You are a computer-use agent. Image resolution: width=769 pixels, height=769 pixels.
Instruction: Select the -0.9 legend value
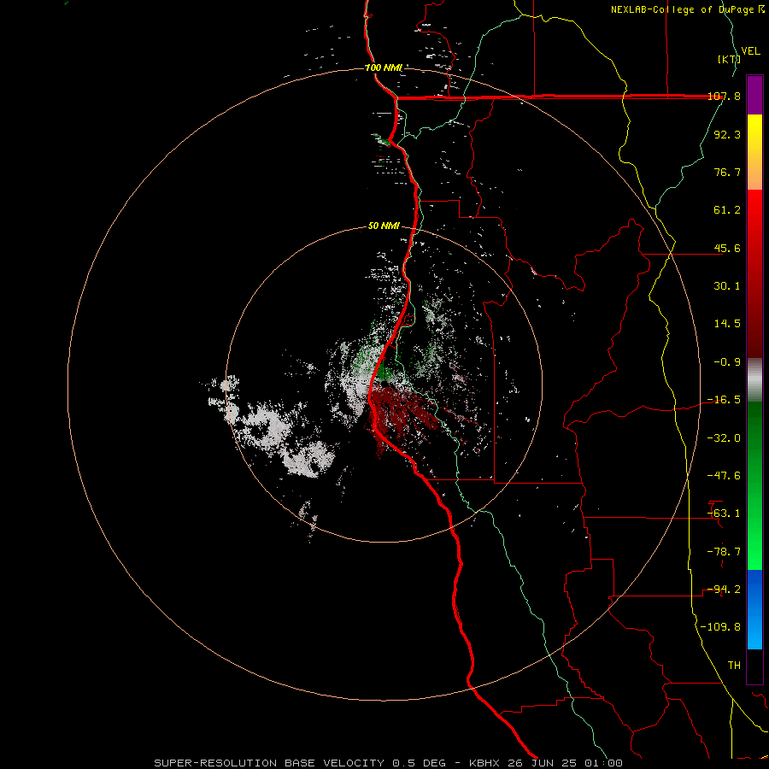pos(727,362)
